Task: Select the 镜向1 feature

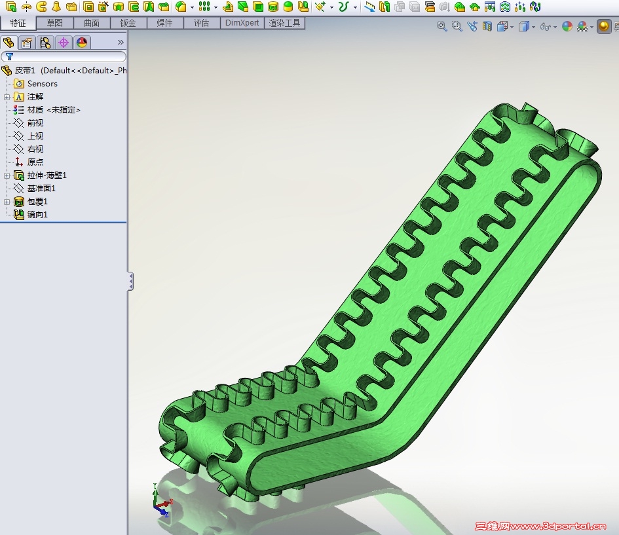Action: [31, 215]
